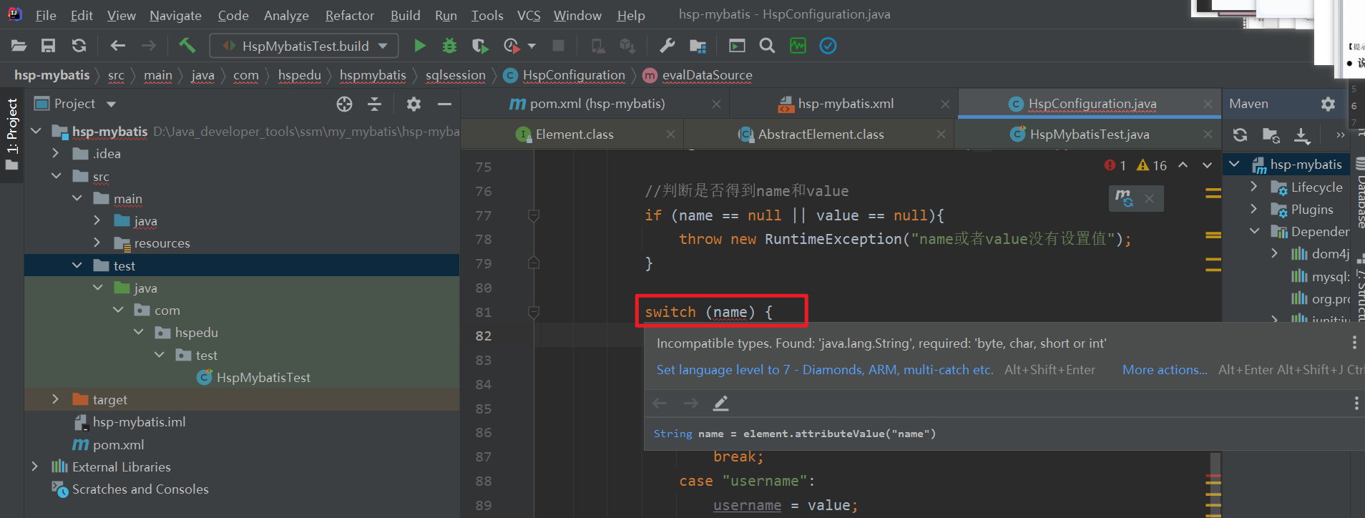Start debugging with the bug icon

pos(449,46)
